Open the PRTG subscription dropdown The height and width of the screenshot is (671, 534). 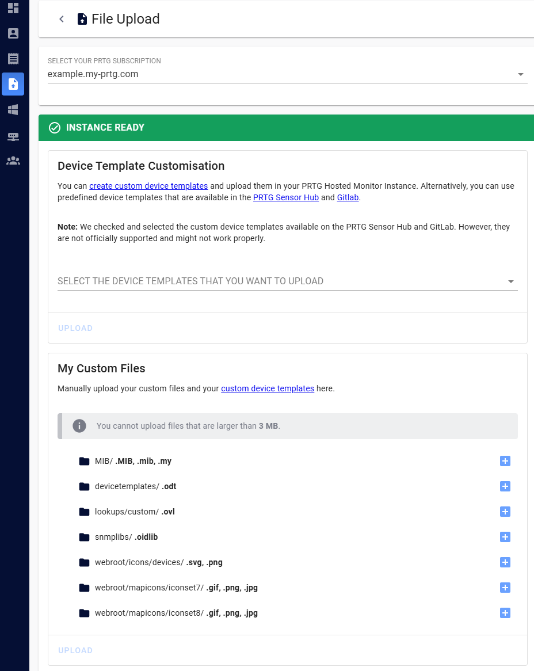(287, 74)
